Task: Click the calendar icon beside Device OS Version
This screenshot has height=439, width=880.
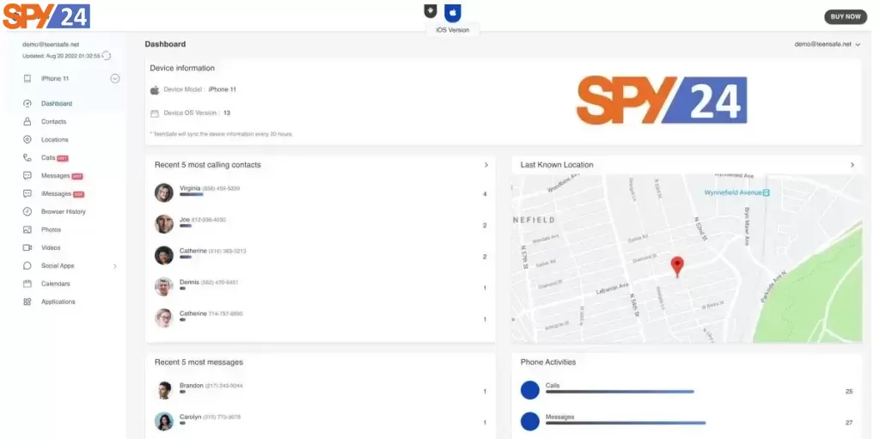Action: tap(155, 113)
